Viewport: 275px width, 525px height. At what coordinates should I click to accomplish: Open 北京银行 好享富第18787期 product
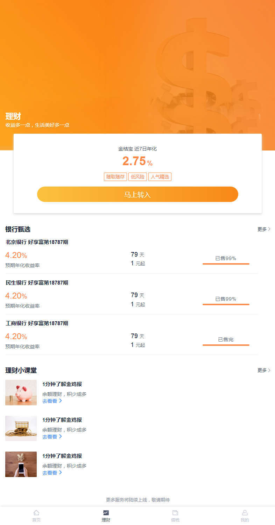coord(37,242)
